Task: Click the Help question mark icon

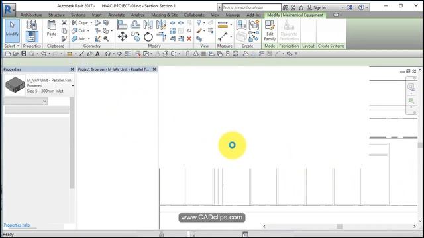Action: [361, 7]
